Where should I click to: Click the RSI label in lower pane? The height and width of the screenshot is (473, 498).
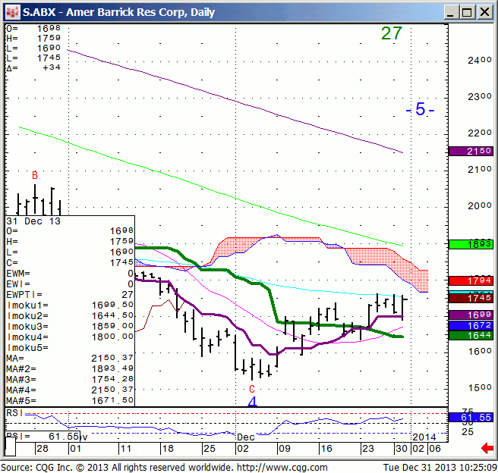coord(14,412)
